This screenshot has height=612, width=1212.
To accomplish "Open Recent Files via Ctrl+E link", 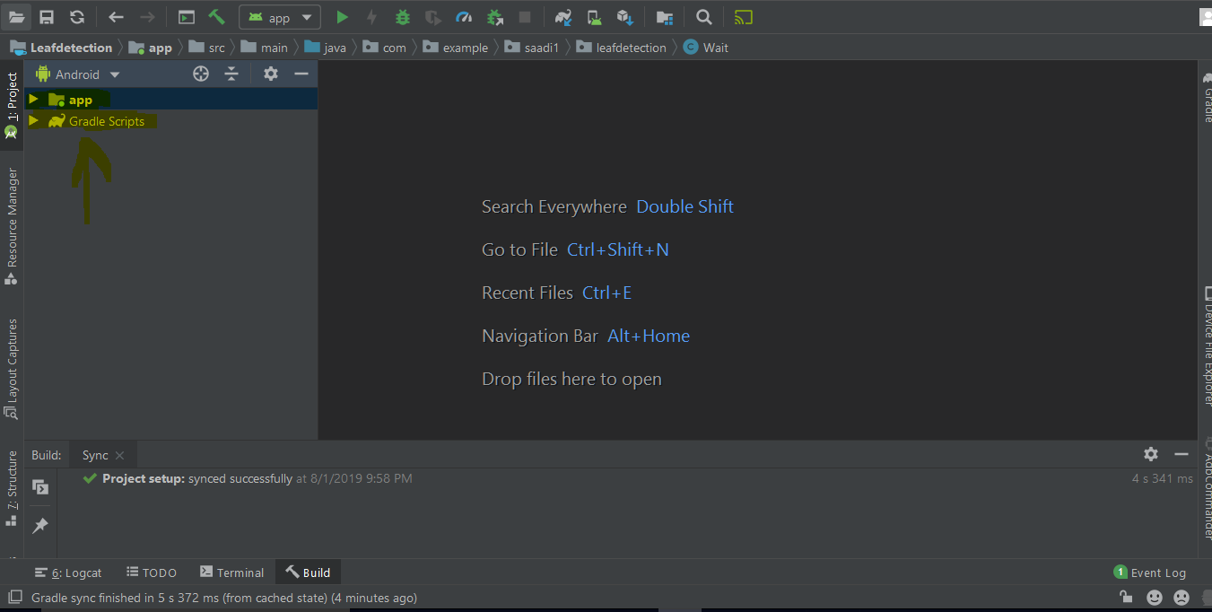I will 605,293.
